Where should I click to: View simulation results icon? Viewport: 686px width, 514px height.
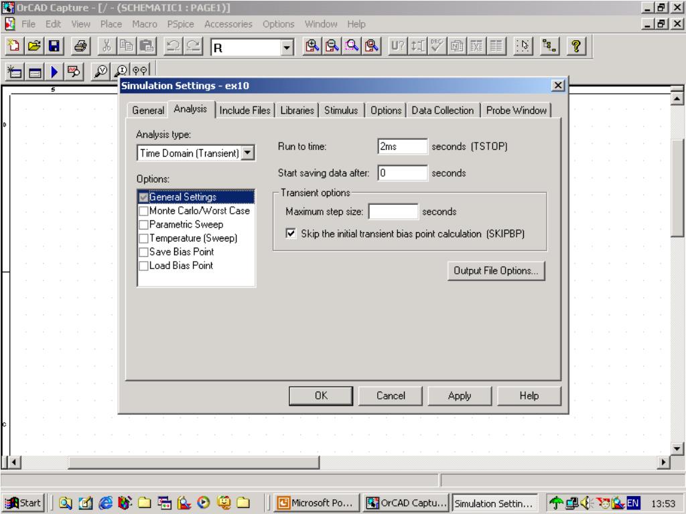point(74,71)
